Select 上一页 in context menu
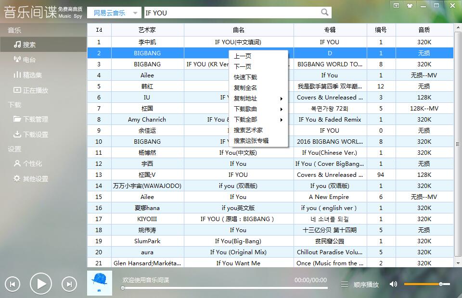462x298 pixels. click(x=258, y=56)
